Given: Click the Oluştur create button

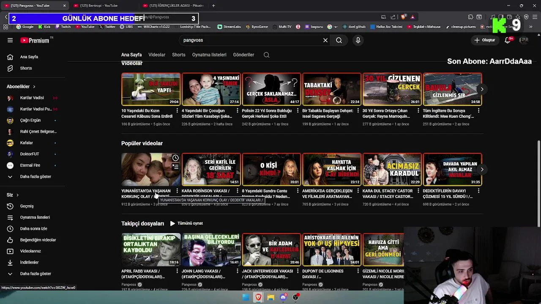Looking at the screenshot, I should [x=484, y=40].
